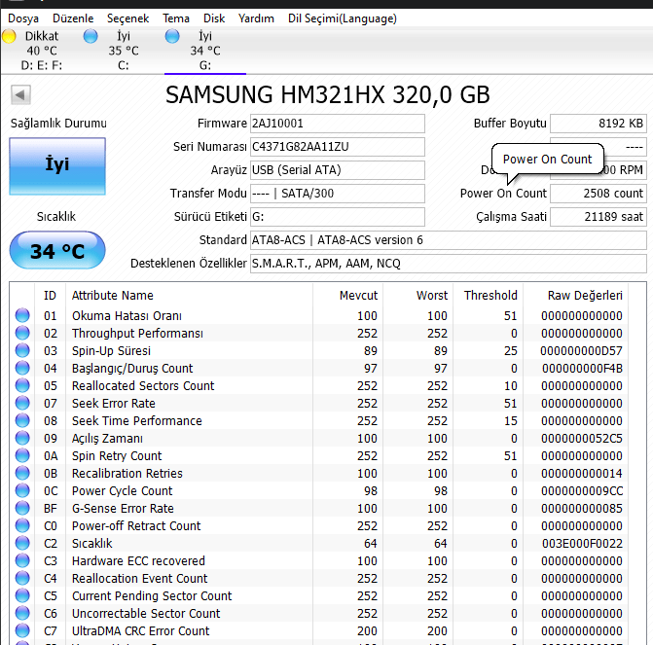Click the Arayüz field USB (Serial ATA)

tap(338, 170)
